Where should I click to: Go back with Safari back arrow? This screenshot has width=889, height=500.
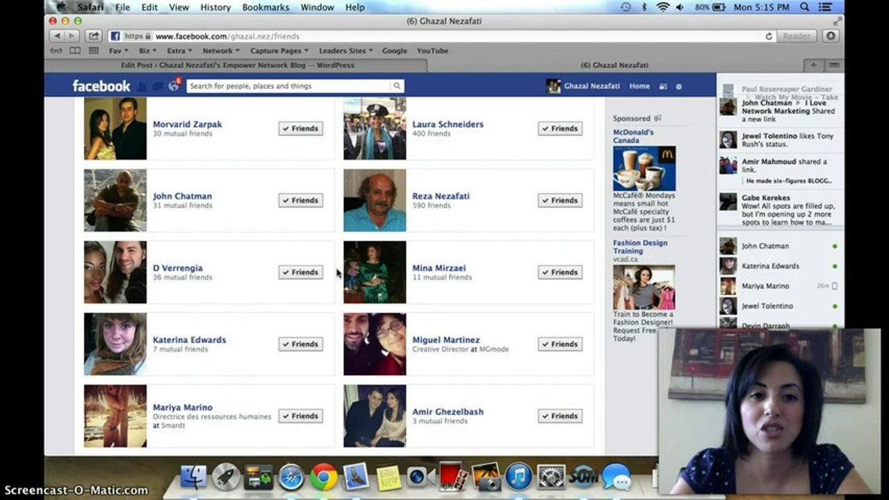tap(56, 36)
